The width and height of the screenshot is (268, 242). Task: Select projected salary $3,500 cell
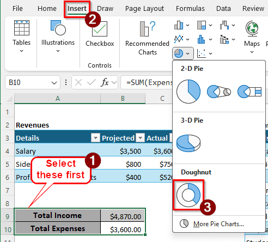coord(123,151)
